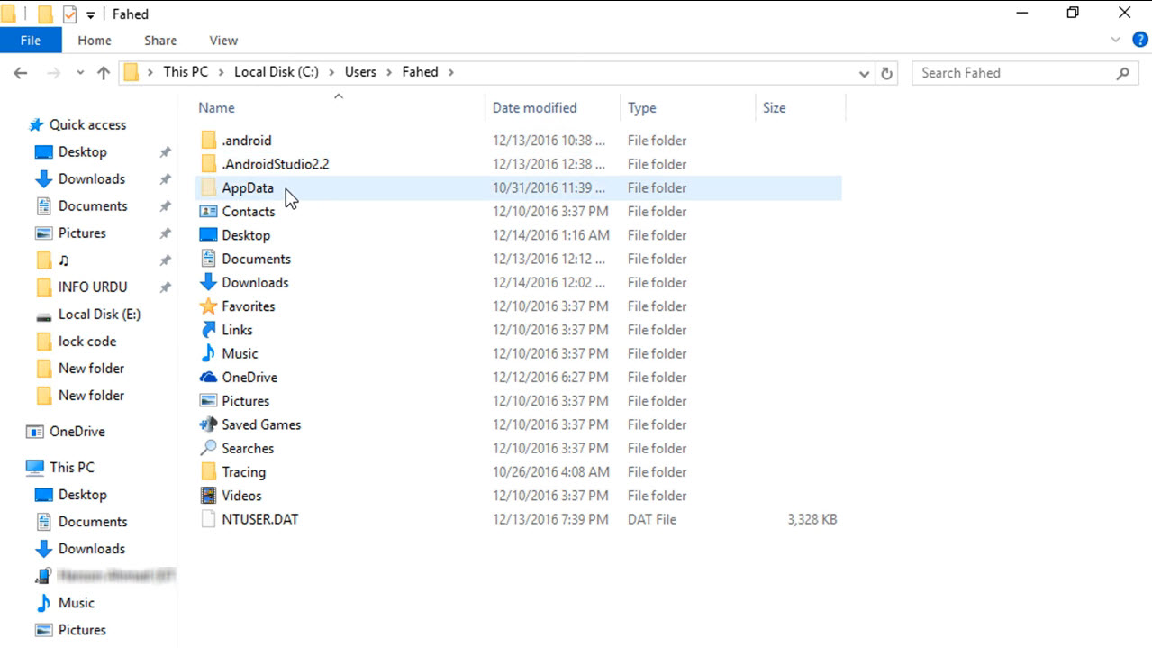Viewport: 1152px width, 648px height.
Task: Open the Share ribbon tab
Action: tap(160, 41)
